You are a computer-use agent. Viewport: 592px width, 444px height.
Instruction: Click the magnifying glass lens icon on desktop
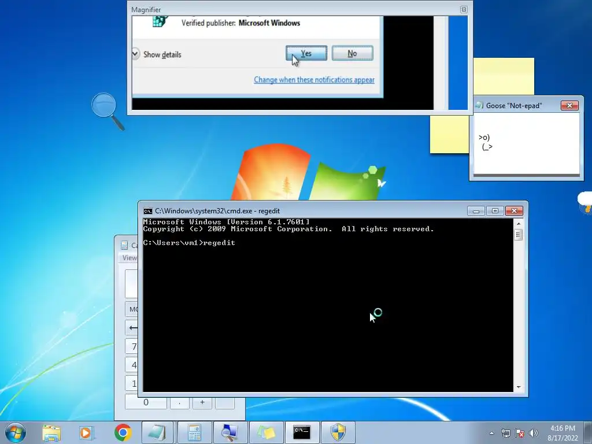coord(108,112)
